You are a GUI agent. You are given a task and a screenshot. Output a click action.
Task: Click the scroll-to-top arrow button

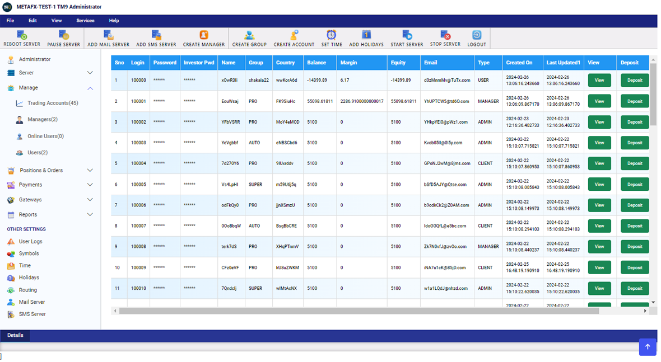[648, 347]
